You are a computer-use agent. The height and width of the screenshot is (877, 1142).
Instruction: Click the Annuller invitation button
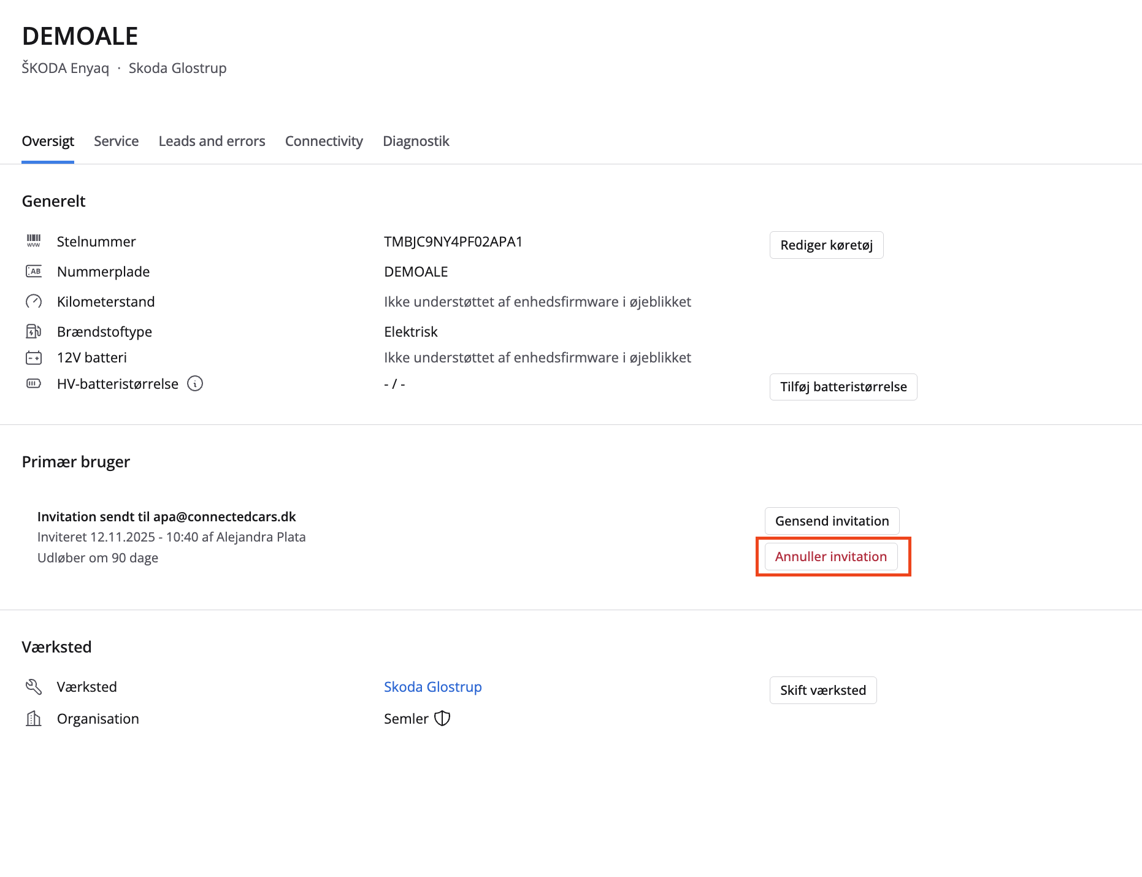(x=832, y=556)
